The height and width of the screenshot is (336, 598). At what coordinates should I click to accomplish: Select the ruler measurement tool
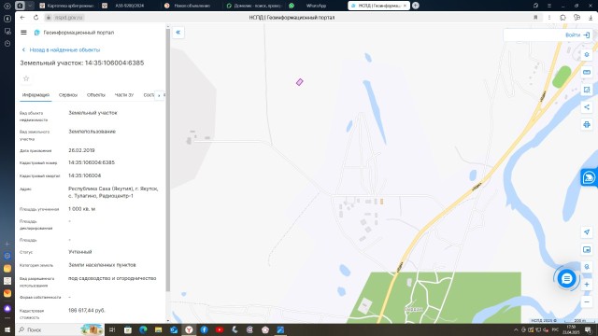click(x=587, y=73)
